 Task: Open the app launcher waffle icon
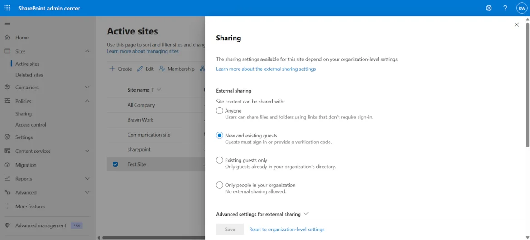[7, 8]
